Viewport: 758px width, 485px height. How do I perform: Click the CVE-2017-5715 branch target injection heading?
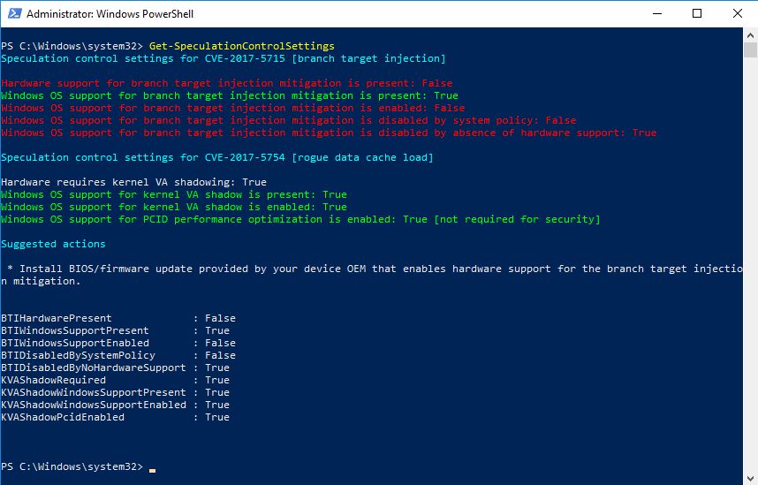tap(224, 58)
